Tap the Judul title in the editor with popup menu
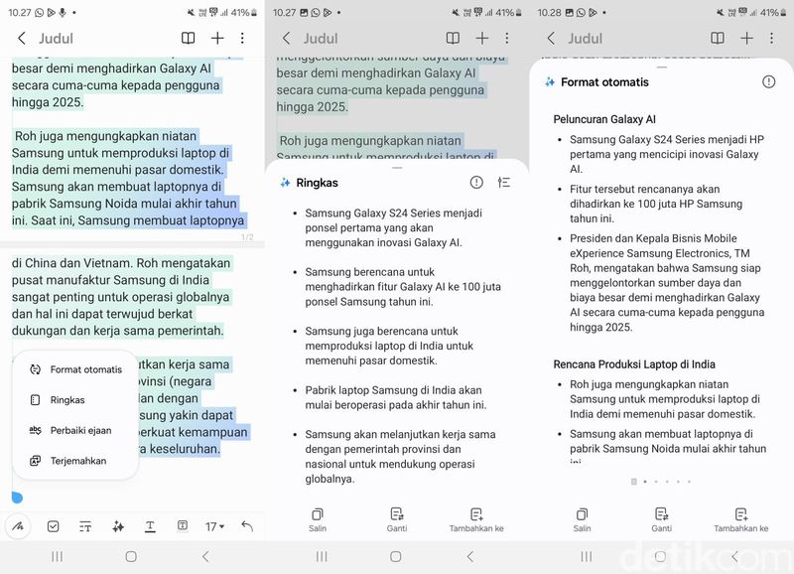This screenshot has height=574, width=794. click(57, 39)
